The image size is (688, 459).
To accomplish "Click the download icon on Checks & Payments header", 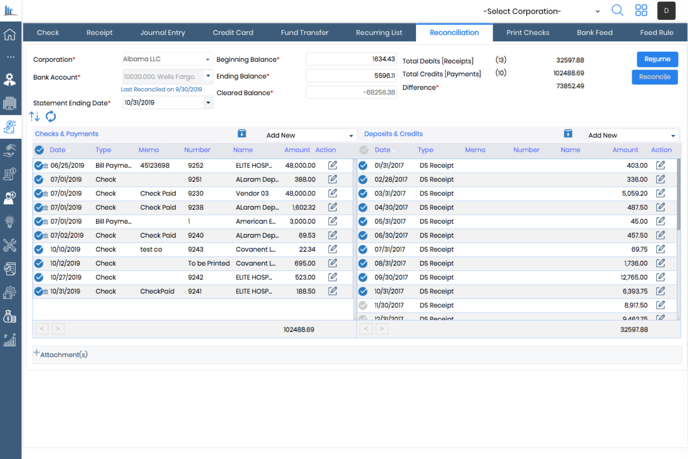I will [242, 133].
